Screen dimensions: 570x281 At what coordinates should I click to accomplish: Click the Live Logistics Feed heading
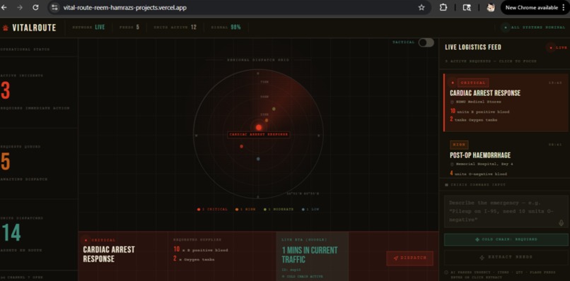point(473,47)
